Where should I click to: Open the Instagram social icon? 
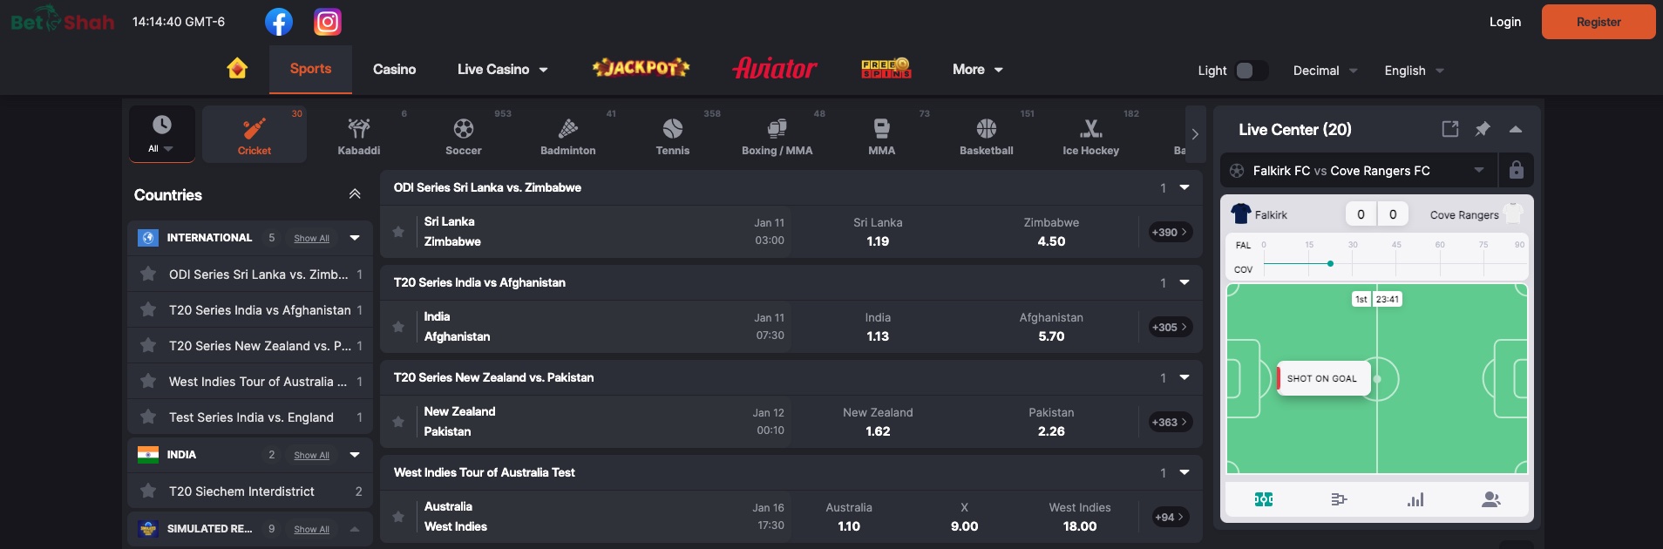(x=328, y=22)
